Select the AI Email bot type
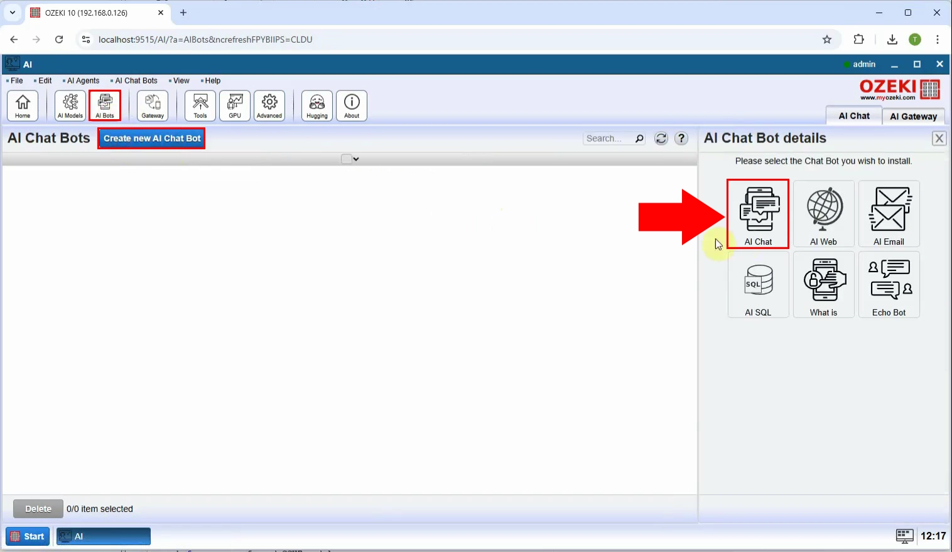 (889, 214)
